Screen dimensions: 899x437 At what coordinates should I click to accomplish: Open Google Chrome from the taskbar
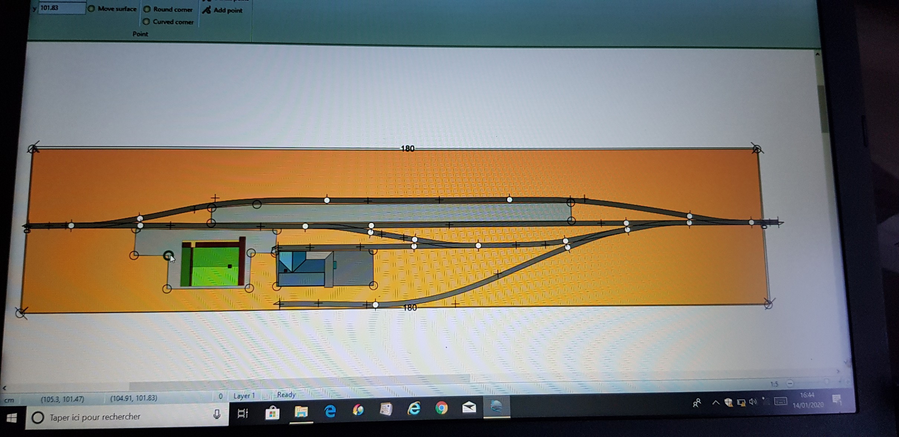click(442, 408)
